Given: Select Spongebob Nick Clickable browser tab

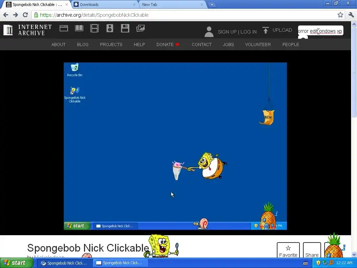Looking at the screenshot, I should click(36, 5).
